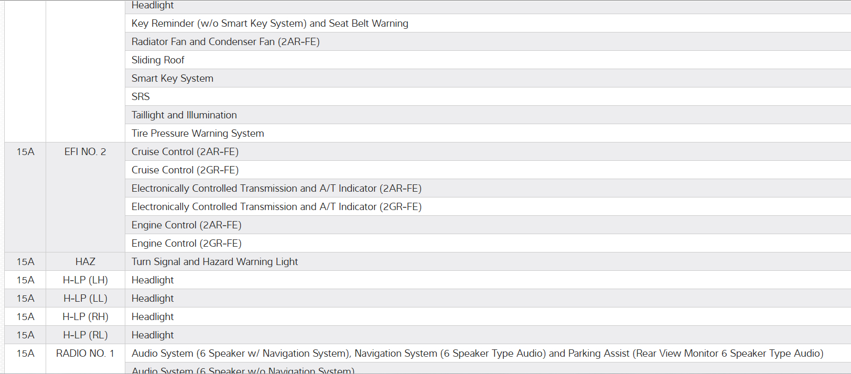Select Electronically Controlled Transmission (2GR-FE) row

276,207
